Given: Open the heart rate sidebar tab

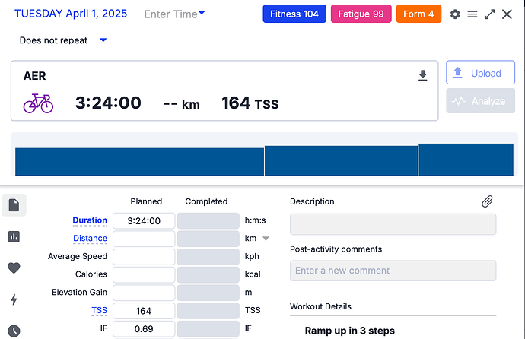Looking at the screenshot, I should coord(14,268).
